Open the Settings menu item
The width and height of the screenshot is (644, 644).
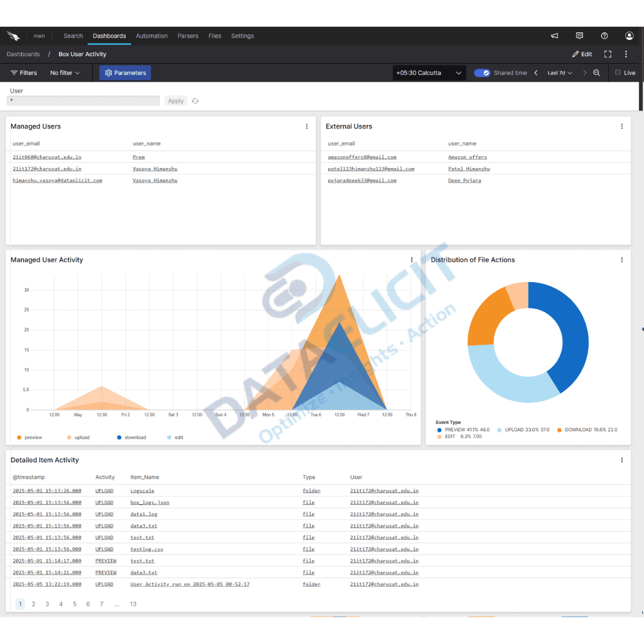coord(242,36)
